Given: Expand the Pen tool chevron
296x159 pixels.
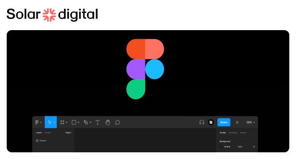Looking at the screenshot, I should tap(90, 122).
